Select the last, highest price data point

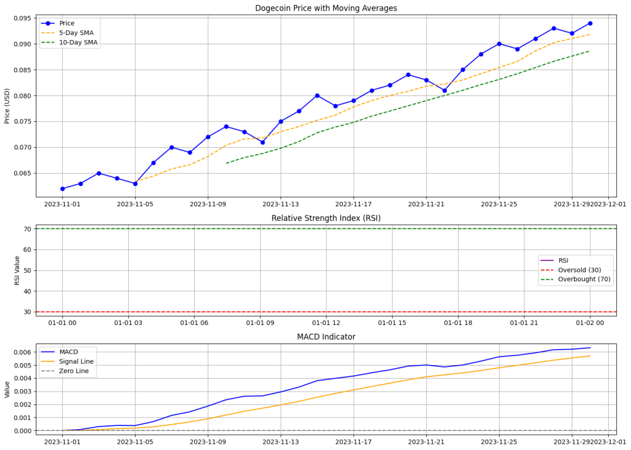[590, 23]
